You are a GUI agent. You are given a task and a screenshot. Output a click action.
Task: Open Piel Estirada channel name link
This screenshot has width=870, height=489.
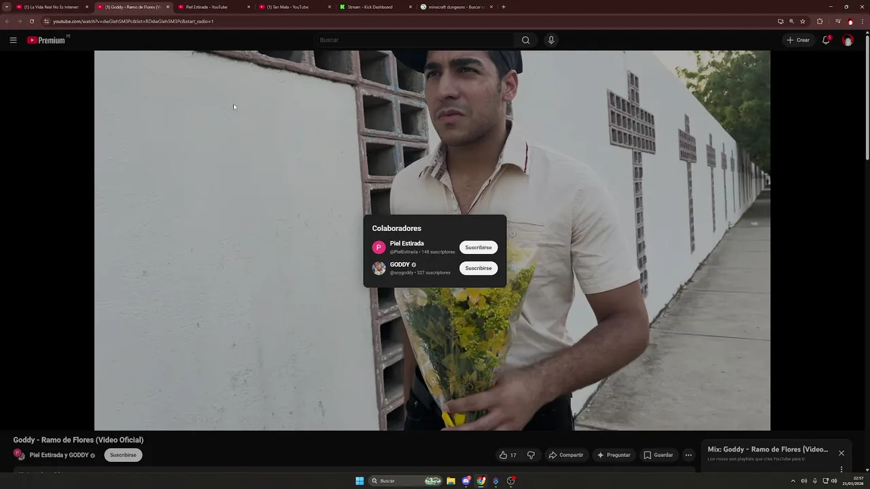(406, 243)
